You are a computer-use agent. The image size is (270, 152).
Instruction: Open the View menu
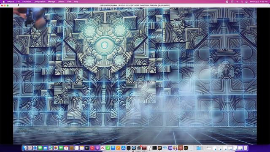[69, 2]
